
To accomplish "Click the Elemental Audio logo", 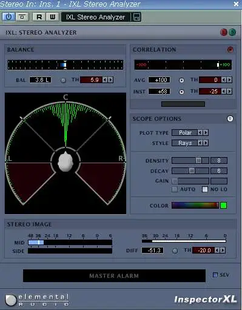I will point(37,300).
